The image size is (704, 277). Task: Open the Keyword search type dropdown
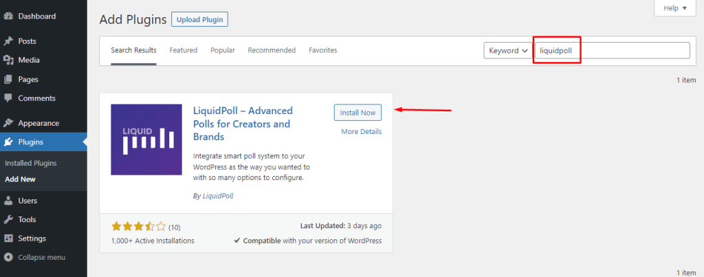[508, 51]
